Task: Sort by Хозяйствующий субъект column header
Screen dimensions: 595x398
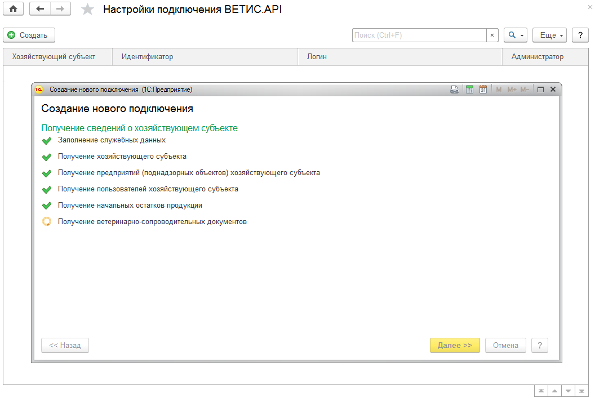Action: pyautogui.click(x=57, y=57)
